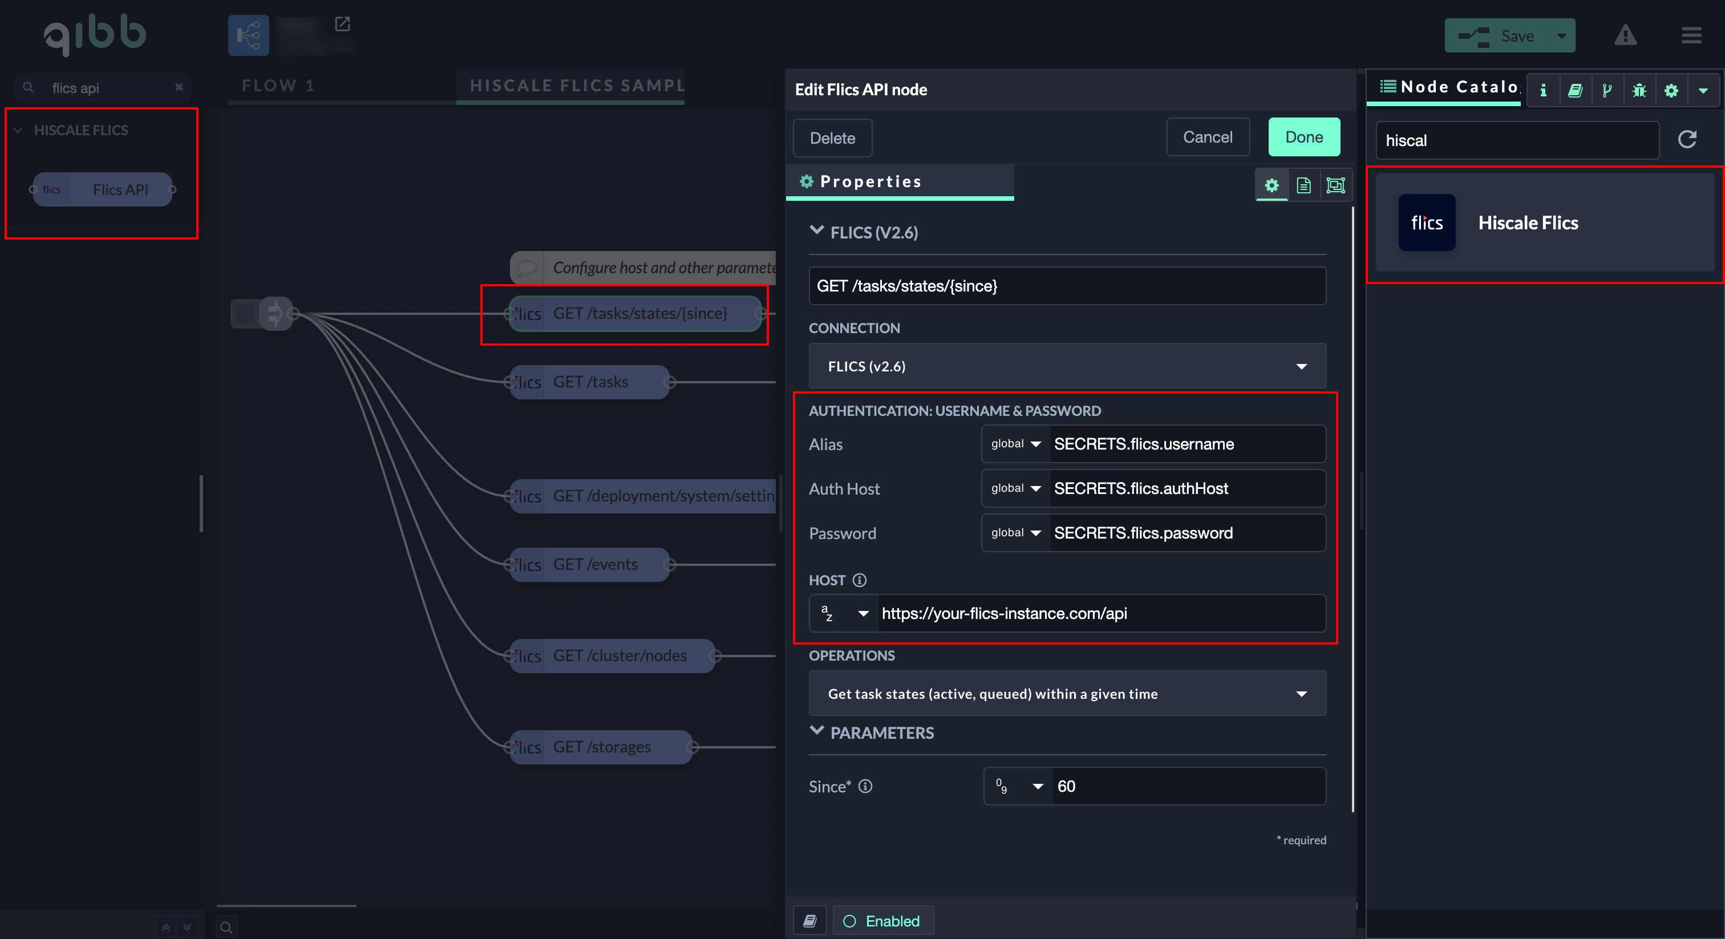Open the FLICS (v2.6) connection dropdown
This screenshot has height=939, width=1725.
click(x=1067, y=366)
